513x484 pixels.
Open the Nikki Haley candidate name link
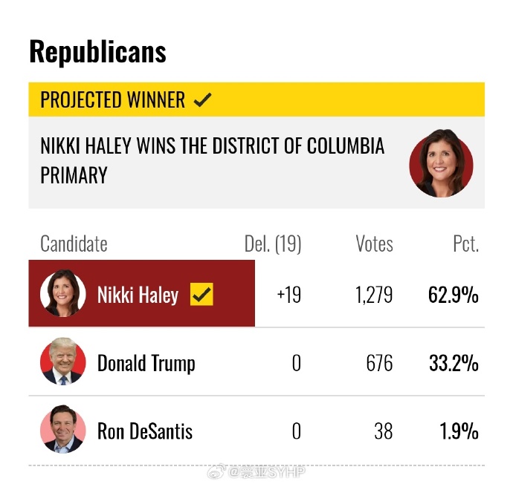tap(138, 295)
